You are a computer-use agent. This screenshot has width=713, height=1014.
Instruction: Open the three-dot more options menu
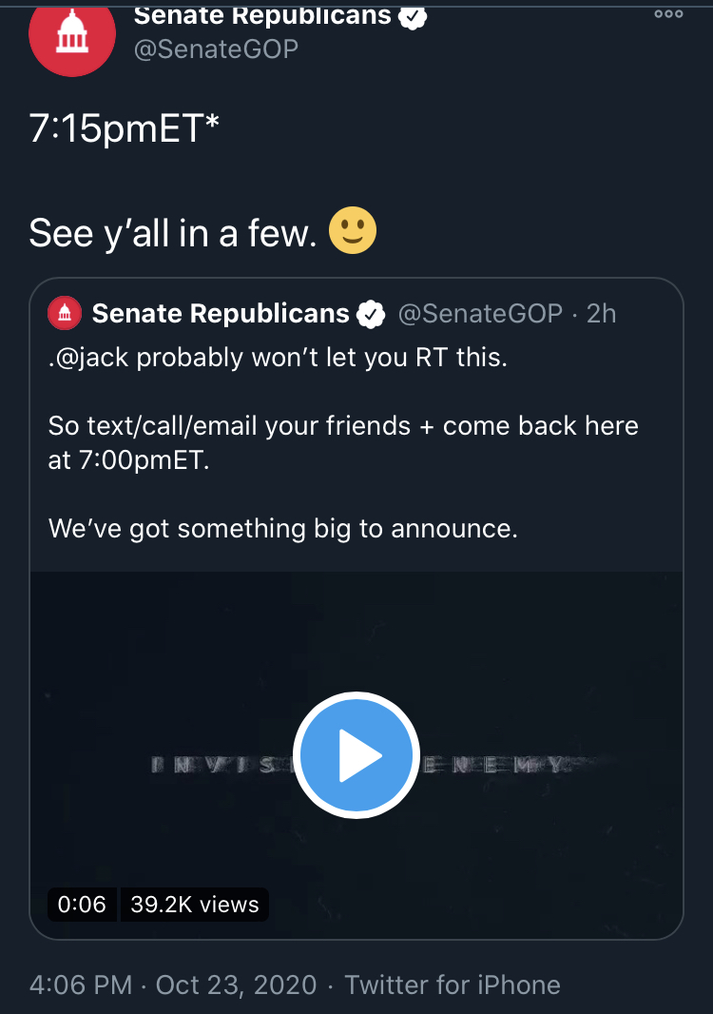(x=668, y=13)
